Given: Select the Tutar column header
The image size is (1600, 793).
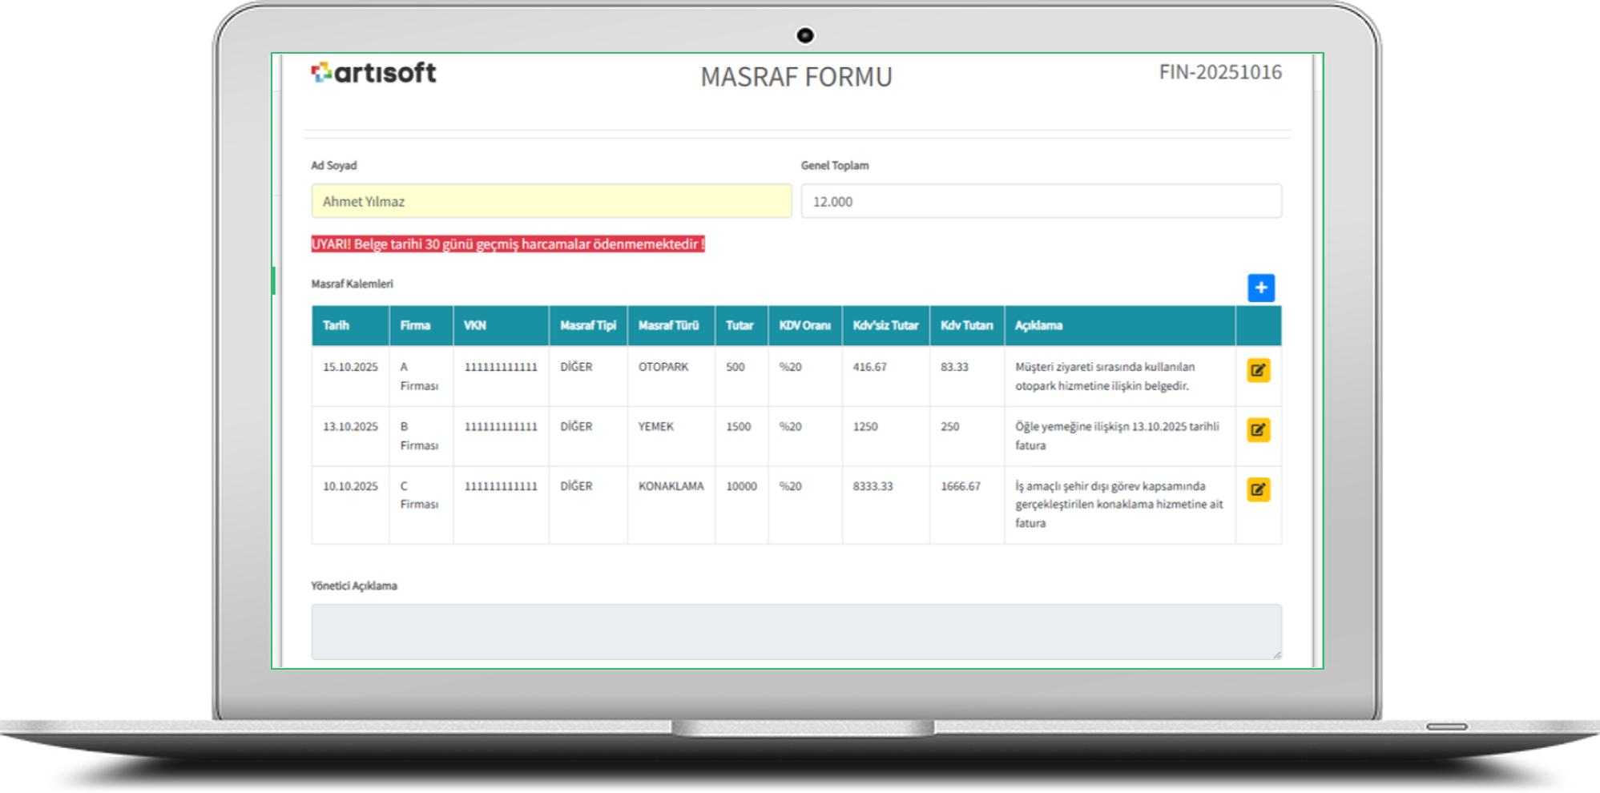Looking at the screenshot, I should coord(740,326).
